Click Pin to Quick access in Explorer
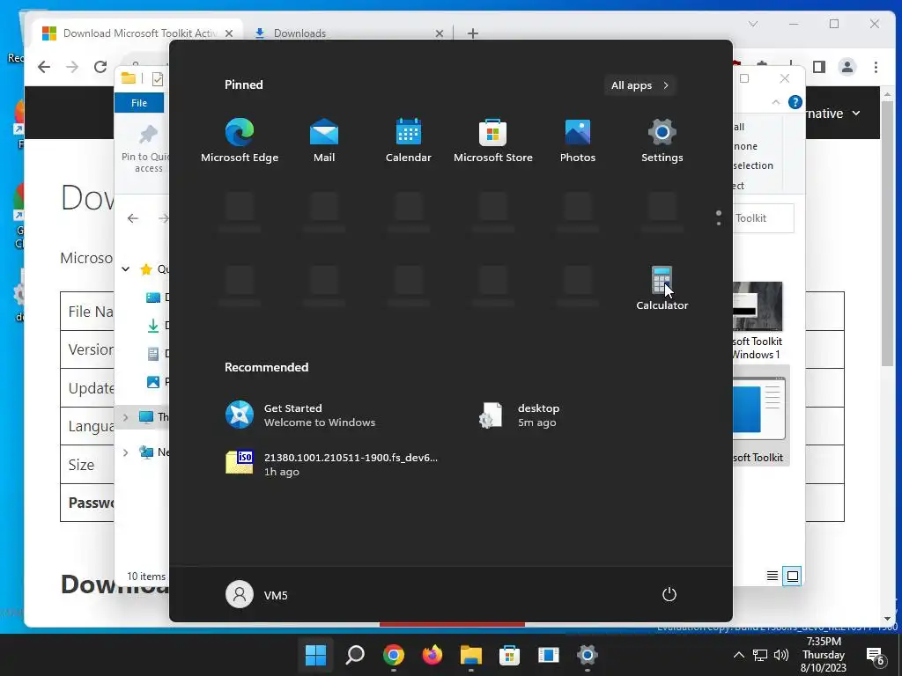The image size is (902, 676). pyautogui.click(x=145, y=150)
